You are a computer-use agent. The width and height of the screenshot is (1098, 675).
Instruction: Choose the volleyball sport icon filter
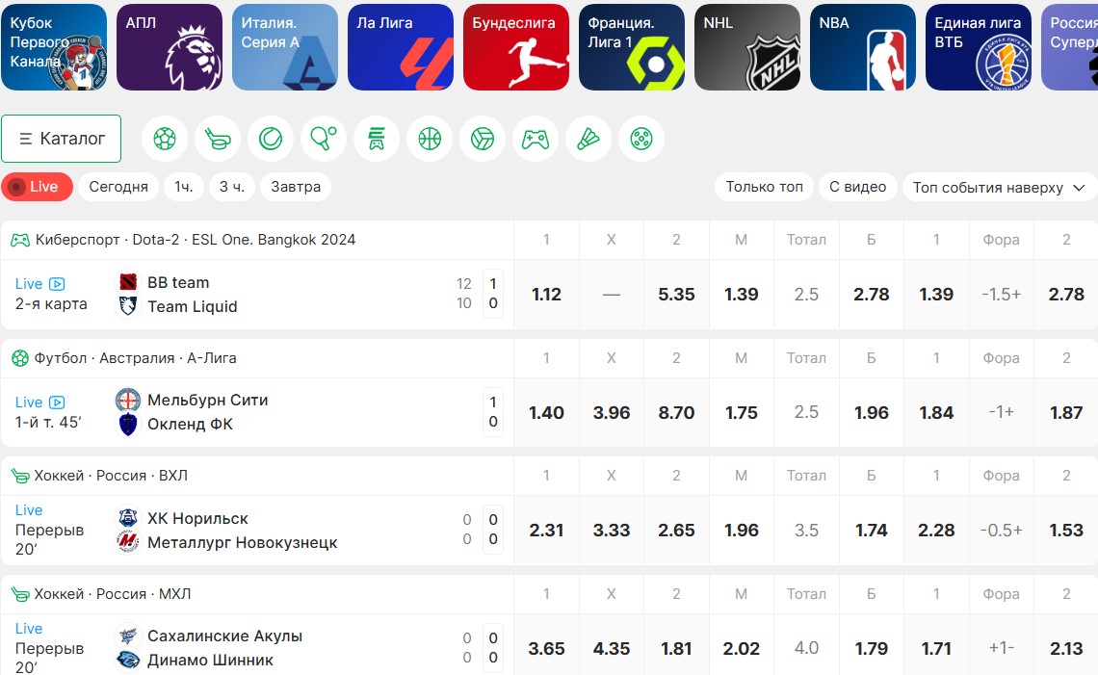(483, 139)
